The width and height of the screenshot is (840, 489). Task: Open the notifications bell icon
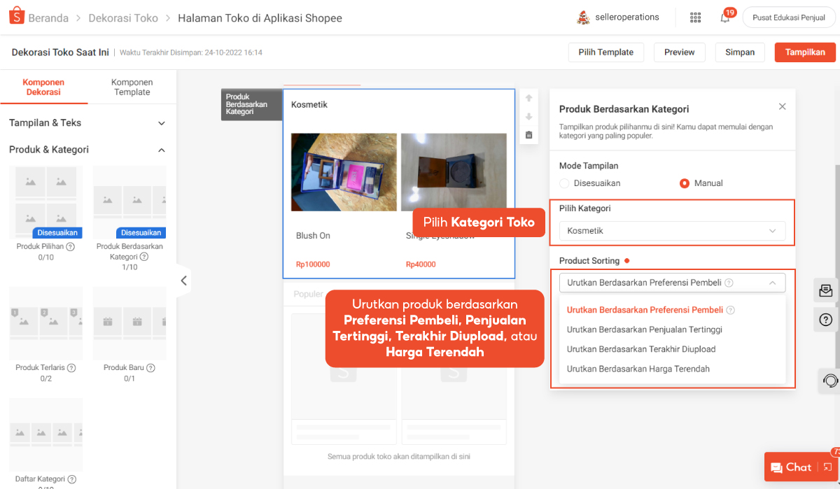pos(725,18)
